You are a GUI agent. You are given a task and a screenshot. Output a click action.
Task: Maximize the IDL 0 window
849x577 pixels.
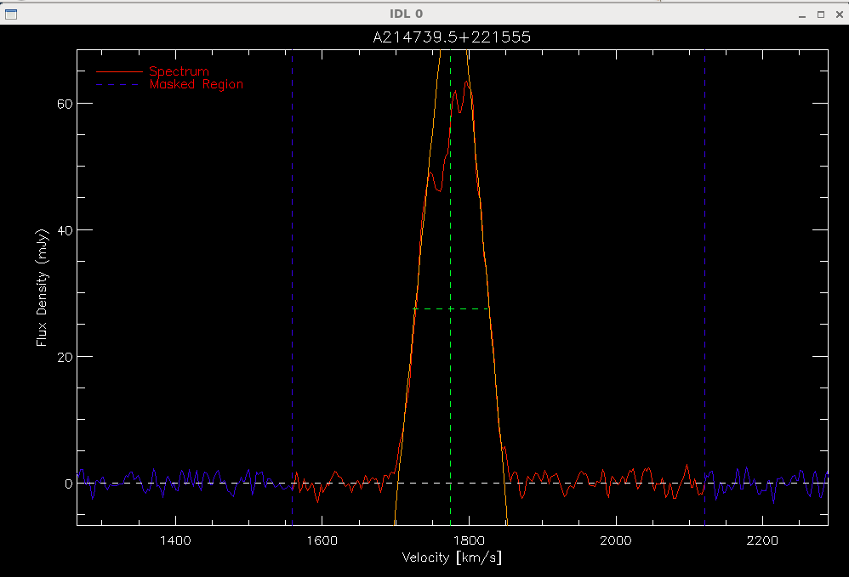click(821, 14)
